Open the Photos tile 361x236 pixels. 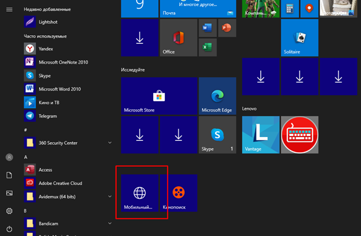[339, 8]
